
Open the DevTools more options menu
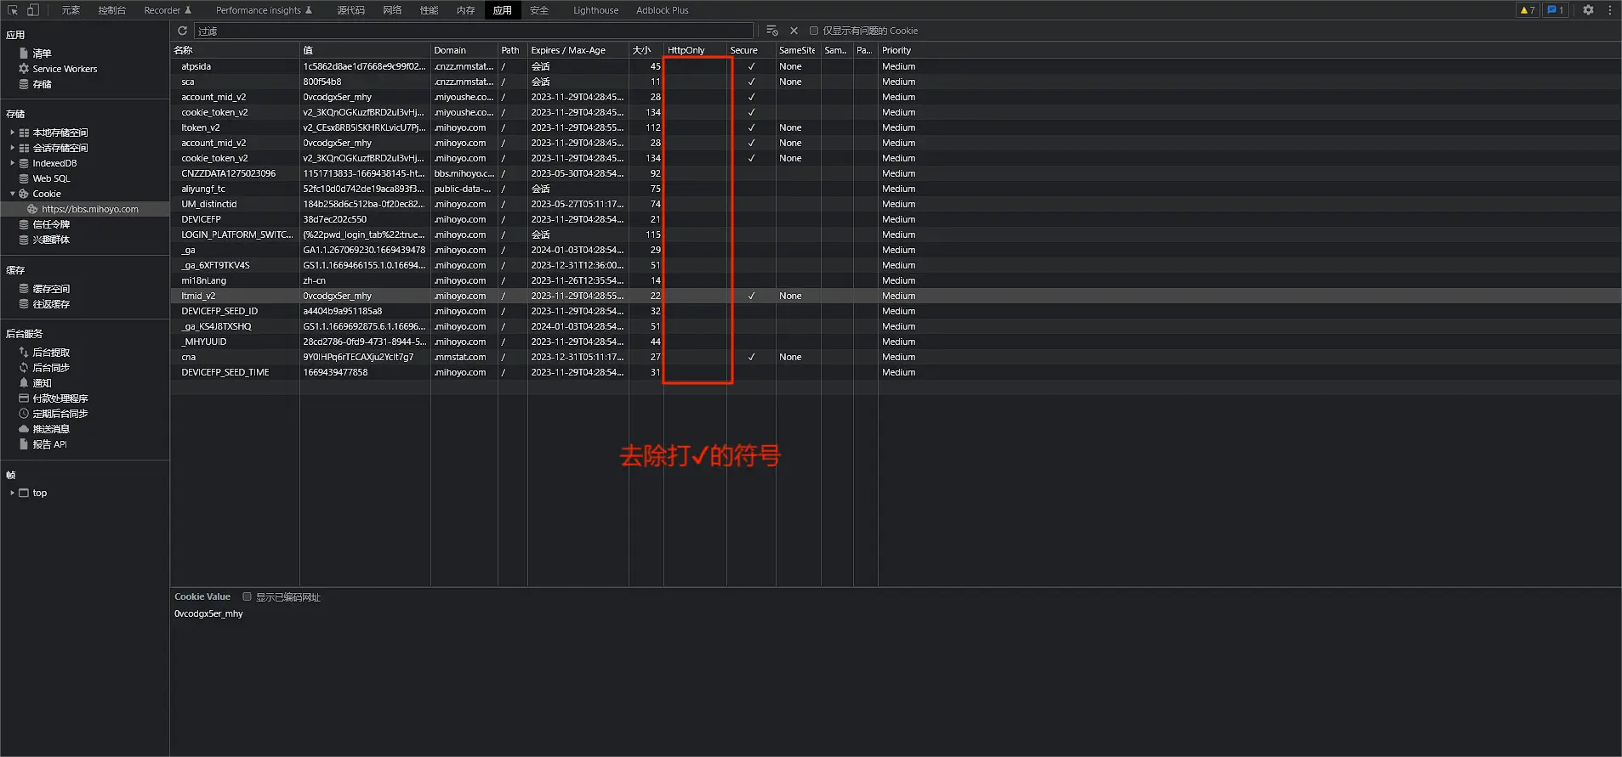[1610, 10]
